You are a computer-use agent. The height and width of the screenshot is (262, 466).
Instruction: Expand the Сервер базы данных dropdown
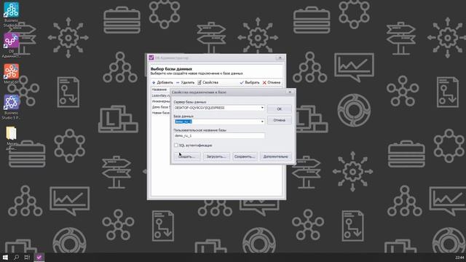click(262, 108)
